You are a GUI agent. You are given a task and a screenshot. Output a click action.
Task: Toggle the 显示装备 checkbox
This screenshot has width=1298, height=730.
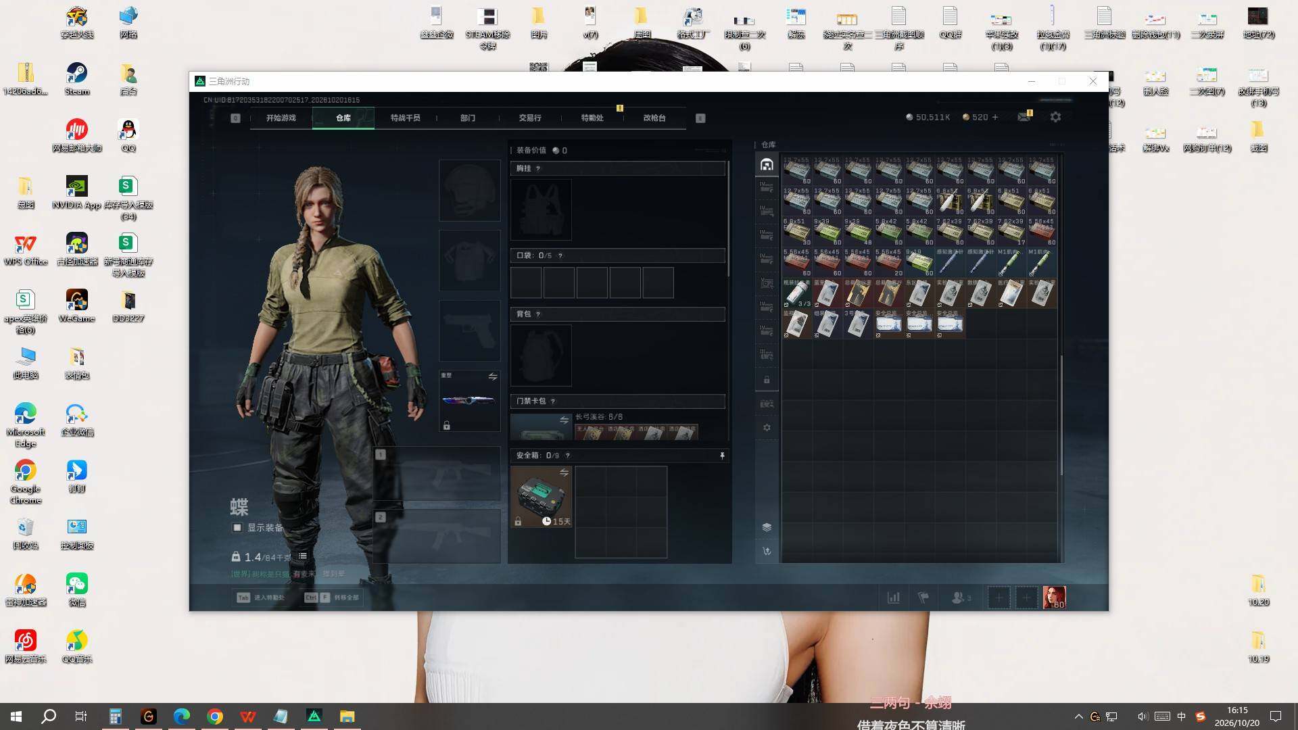237,527
